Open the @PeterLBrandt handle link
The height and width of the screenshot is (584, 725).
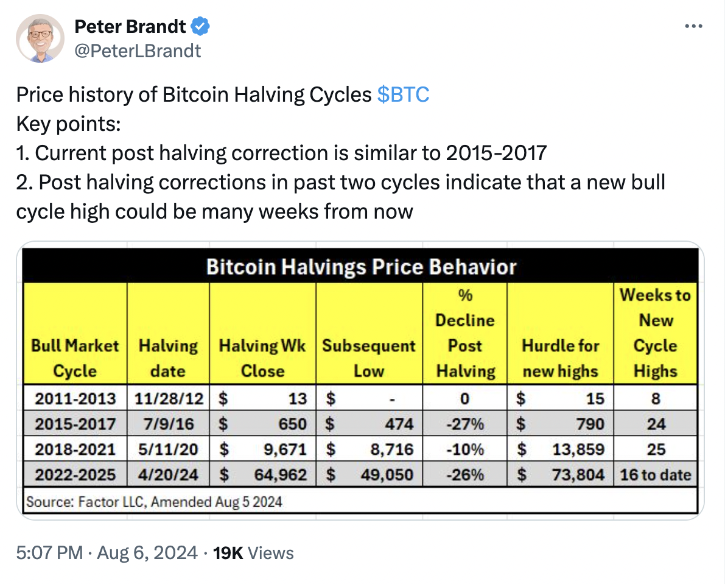138,51
